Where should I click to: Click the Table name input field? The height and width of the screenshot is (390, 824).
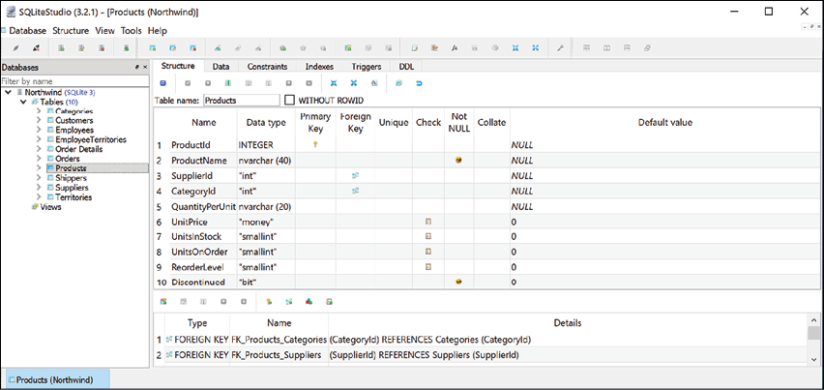coord(242,100)
